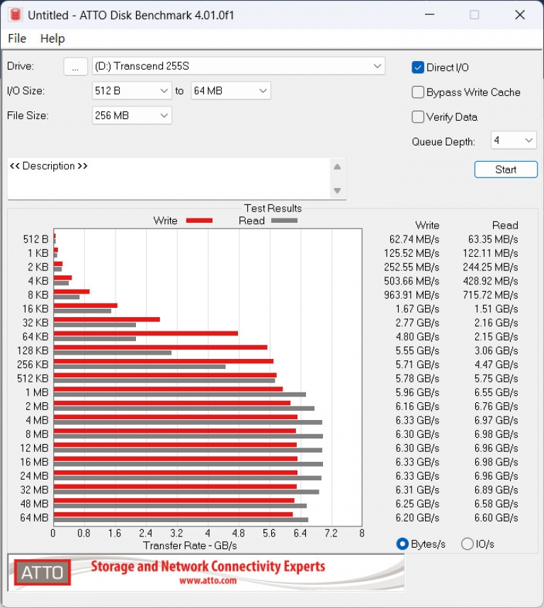Click the 5.78 GB/s write value
Image resolution: width=544 pixels, height=608 pixels.
(x=417, y=378)
